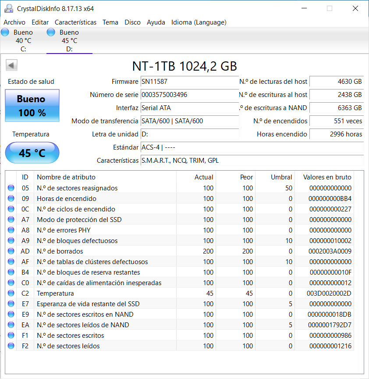The image size is (369, 379).
Task: Click the status icon for attribute F2
Action: [x=11, y=346]
